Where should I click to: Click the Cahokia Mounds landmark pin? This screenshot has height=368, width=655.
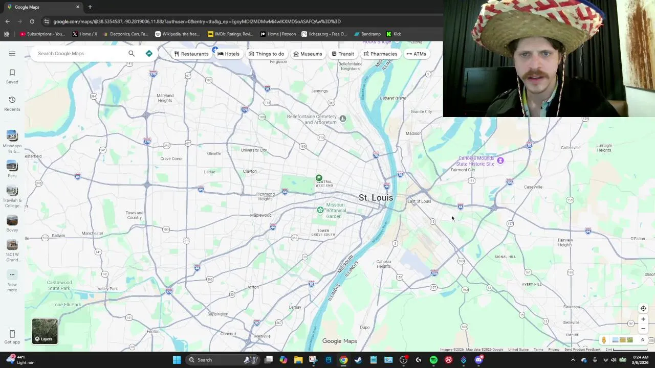click(x=500, y=160)
